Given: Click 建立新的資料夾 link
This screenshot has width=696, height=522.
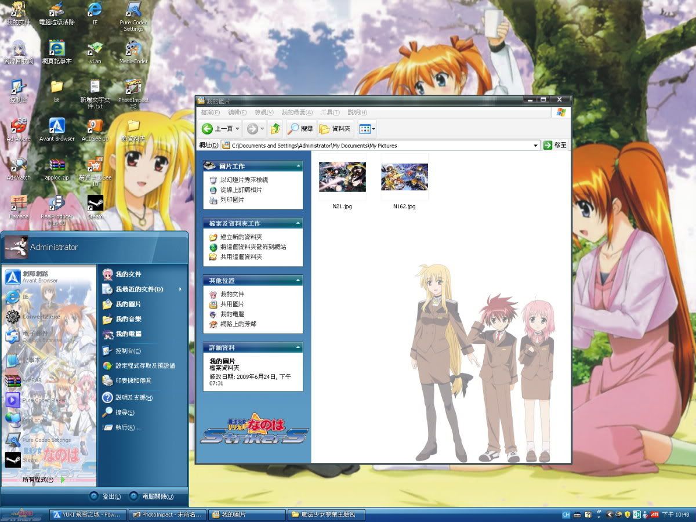Looking at the screenshot, I should 235,237.
